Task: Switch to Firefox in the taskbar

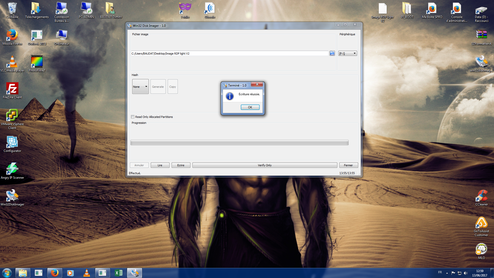Action: (x=55, y=273)
